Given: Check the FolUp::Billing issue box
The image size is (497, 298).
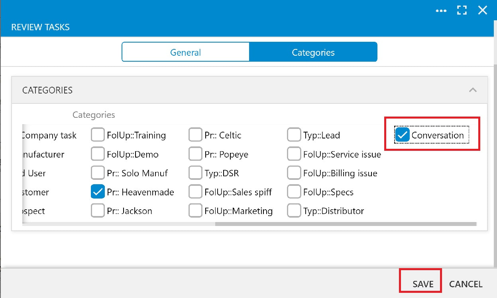Looking at the screenshot, I should [x=294, y=173].
